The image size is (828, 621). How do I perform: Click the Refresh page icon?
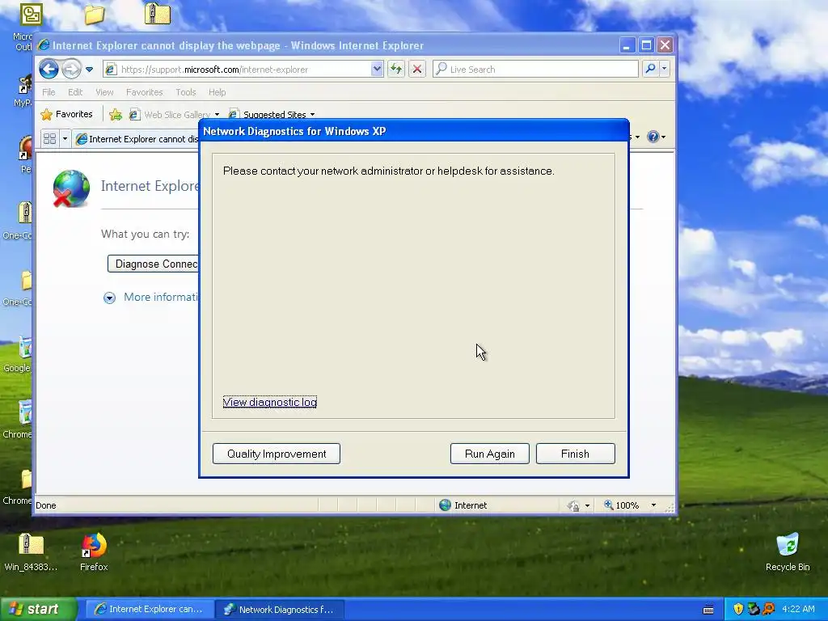tap(396, 70)
